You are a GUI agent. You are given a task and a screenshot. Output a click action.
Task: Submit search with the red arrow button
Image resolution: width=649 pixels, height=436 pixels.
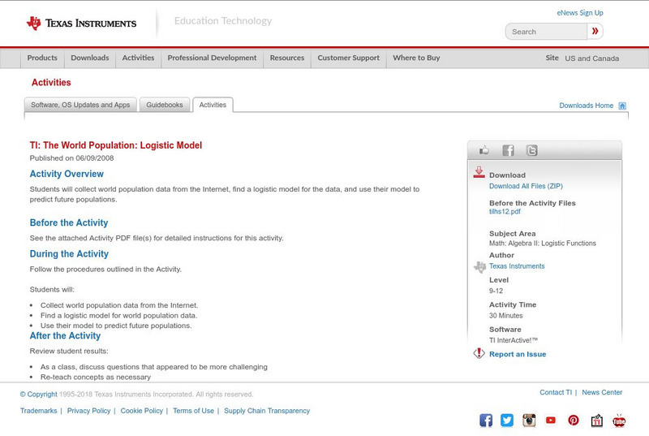point(595,31)
